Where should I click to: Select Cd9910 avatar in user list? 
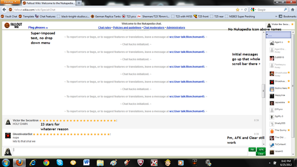272,58
